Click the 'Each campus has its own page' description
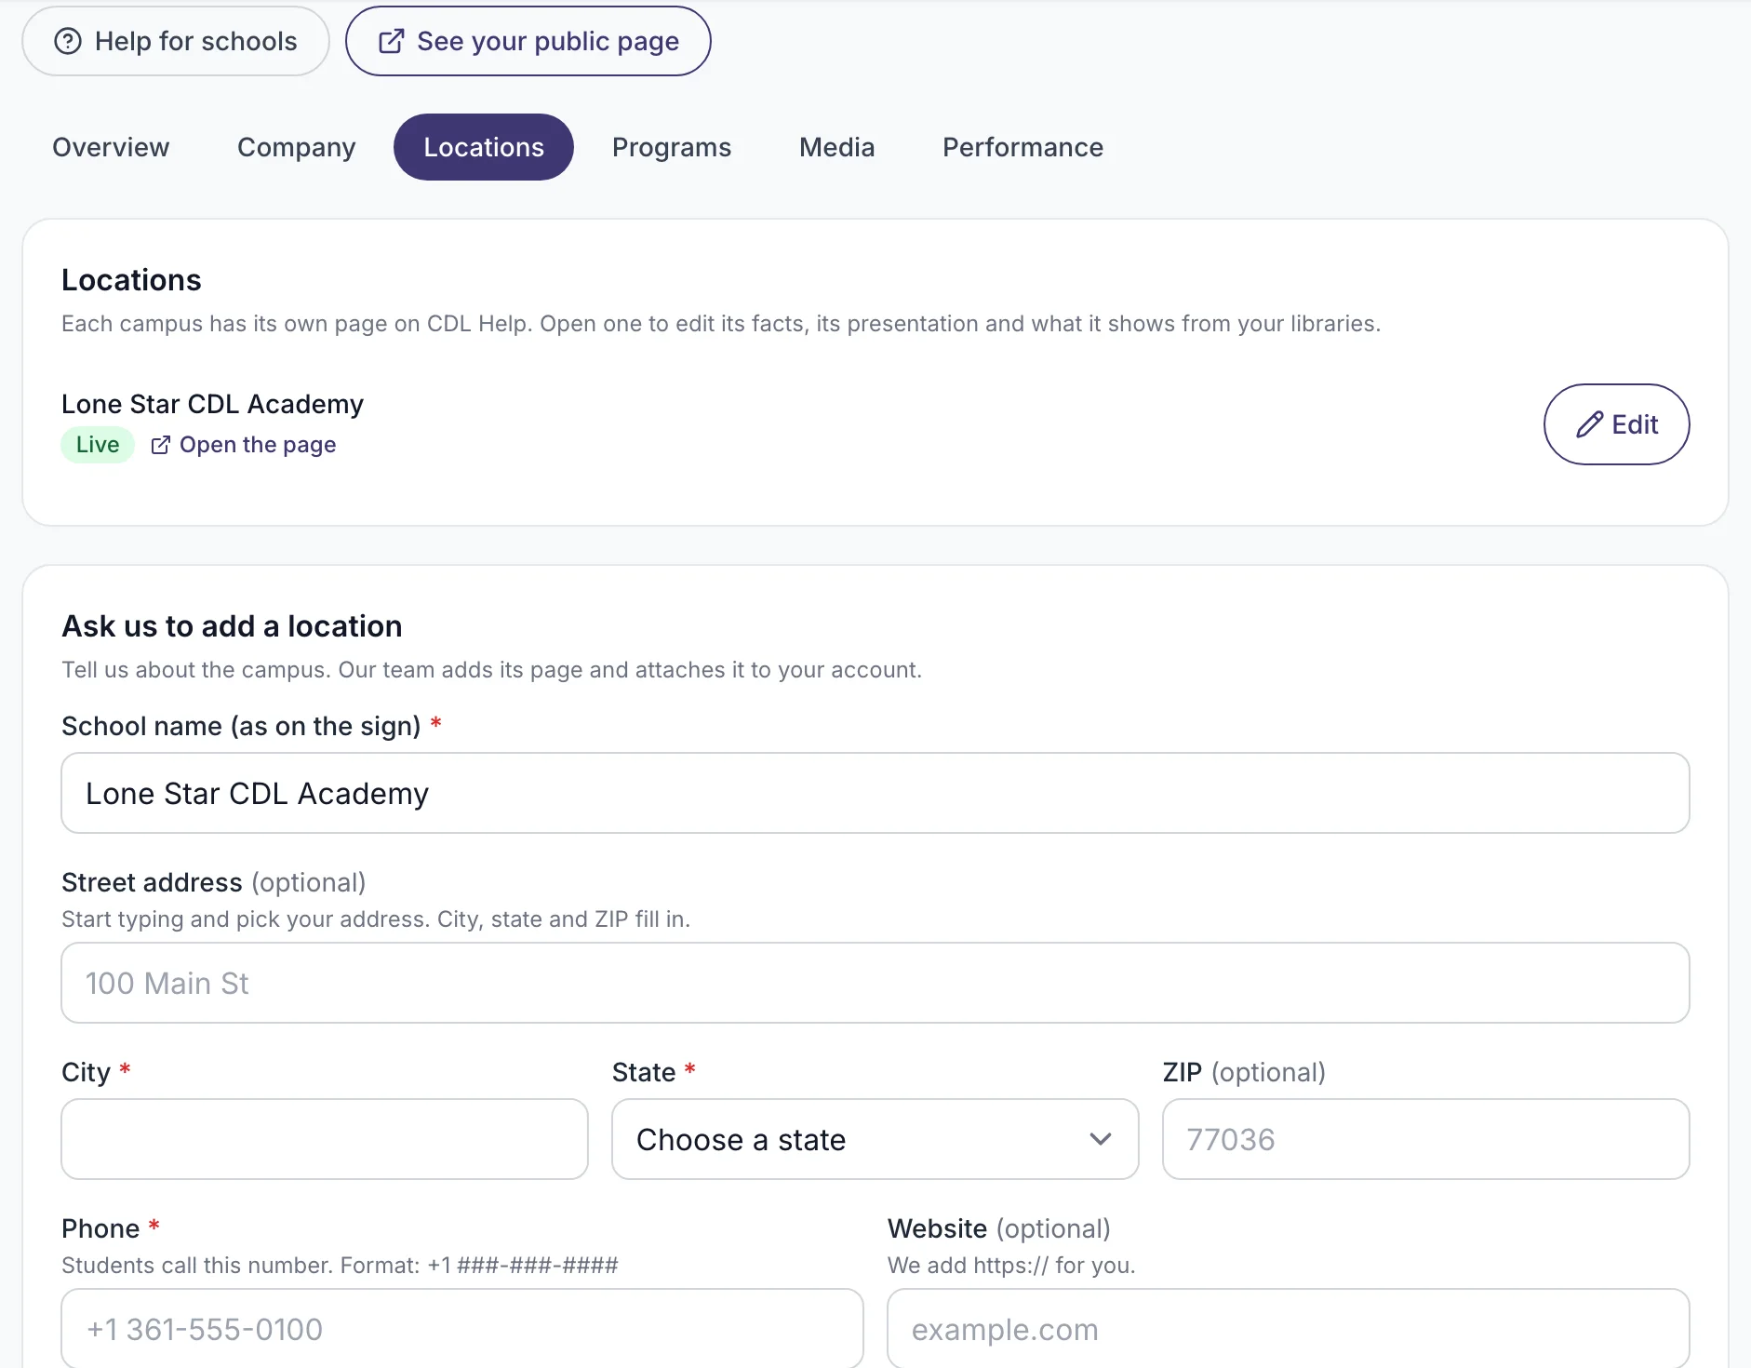This screenshot has width=1751, height=1368. point(721,324)
